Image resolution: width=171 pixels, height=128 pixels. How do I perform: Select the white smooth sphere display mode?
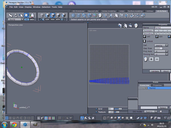click(131, 118)
